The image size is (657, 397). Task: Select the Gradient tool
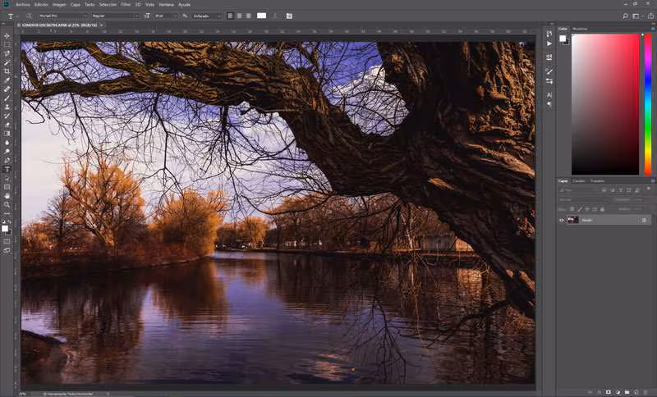pyautogui.click(x=7, y=134)
